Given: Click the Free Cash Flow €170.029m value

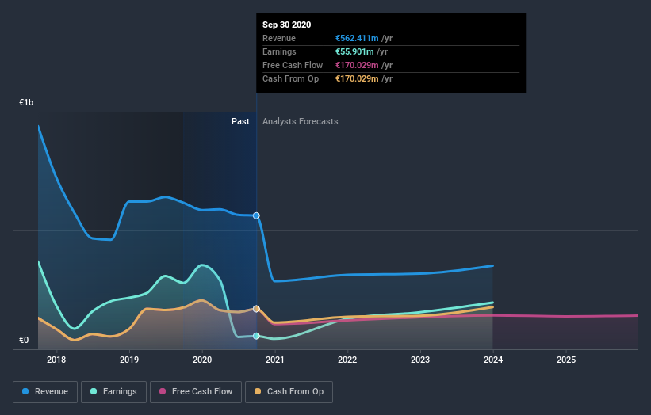Looking at the screenshot, I should click(x=357, y=65).
